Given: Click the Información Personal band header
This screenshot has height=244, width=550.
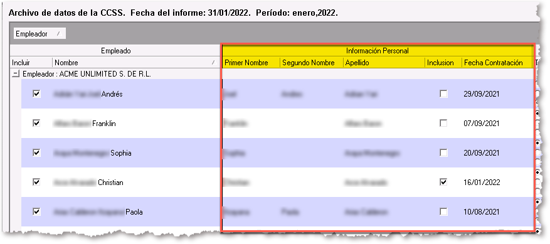Looking at the screenshot, I should click(378, 51).
